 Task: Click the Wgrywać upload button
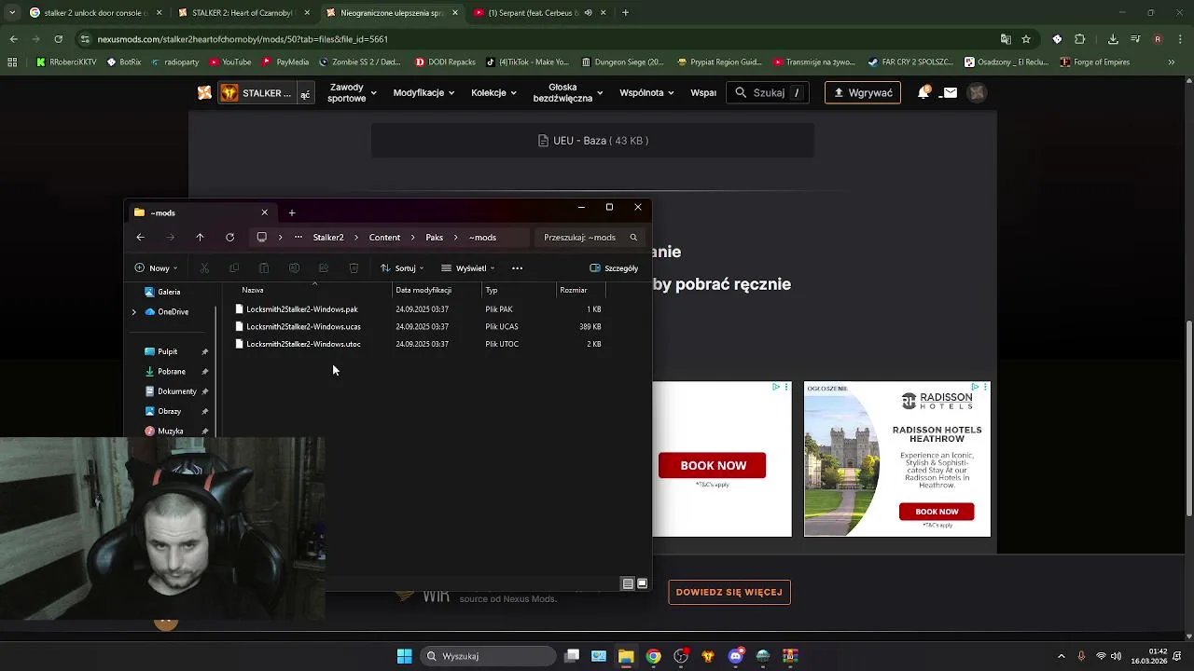point(863,93)
